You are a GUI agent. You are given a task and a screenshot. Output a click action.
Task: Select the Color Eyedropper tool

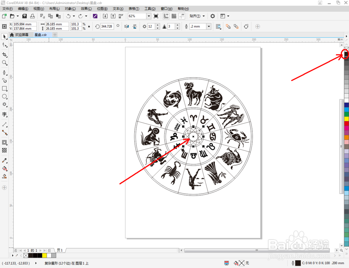4,160
